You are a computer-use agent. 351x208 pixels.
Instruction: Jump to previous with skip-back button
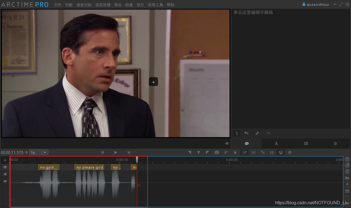click(x=103, y=152)
